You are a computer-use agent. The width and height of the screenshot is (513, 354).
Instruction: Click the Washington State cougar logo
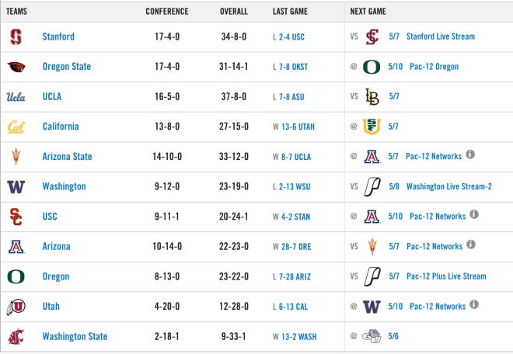click(x=16, y=336)
